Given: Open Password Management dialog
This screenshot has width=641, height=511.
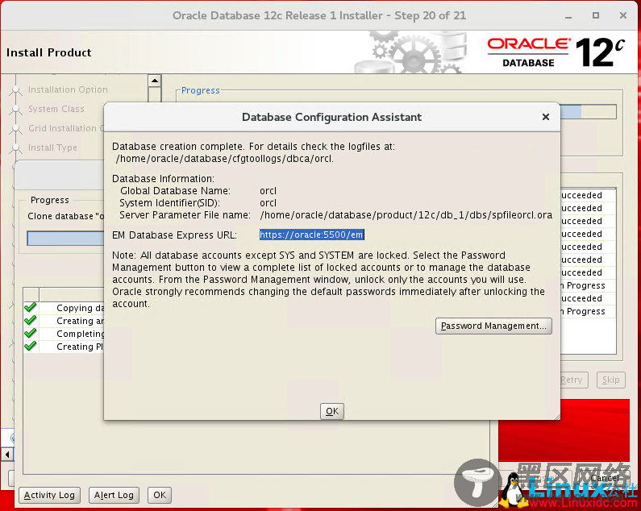Looking at the screenshot, I should 493,326.
